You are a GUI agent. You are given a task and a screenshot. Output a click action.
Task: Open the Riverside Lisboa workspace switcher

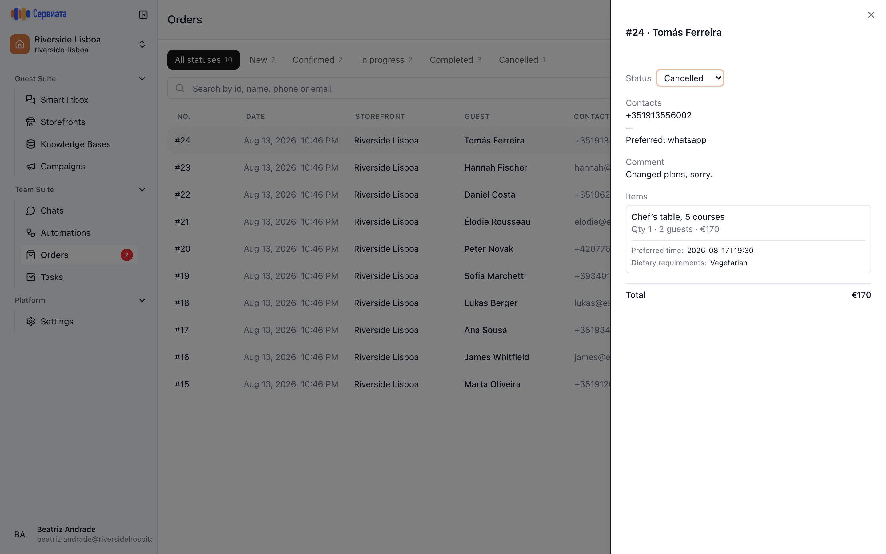pyautogui.click(x=79, y=44)
